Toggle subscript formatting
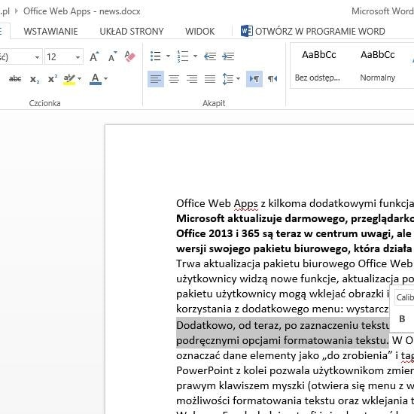The height and width of the screenshot is (414, 414). click(35, 79)
